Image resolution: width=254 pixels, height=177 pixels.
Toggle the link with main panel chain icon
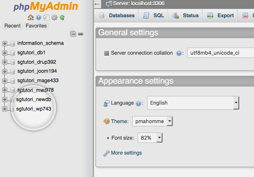coord(81,34)
